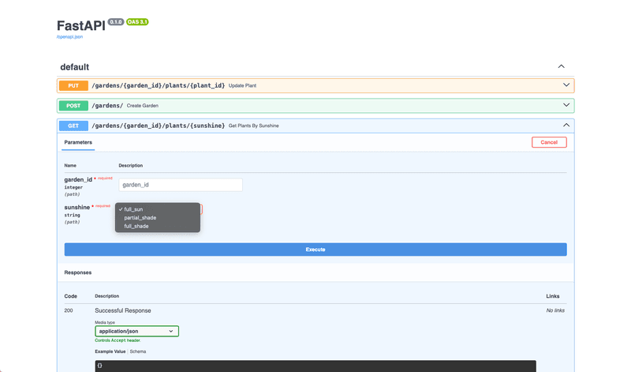The width and height of the screenshot is (631, 372).
Task: Click the default section title
Action: (x=75, y=67)
